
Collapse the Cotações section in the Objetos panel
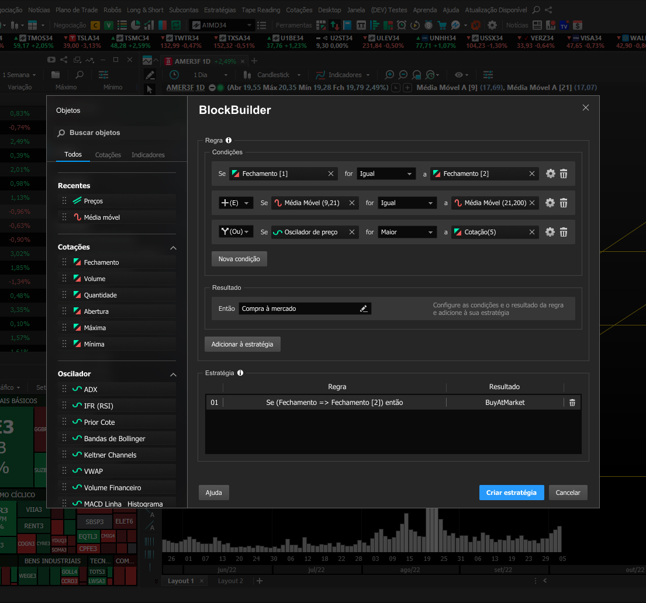click(x=174, y=248)
